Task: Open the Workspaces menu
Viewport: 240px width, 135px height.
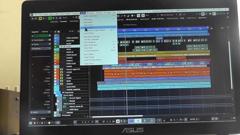Action: (91, 13)
